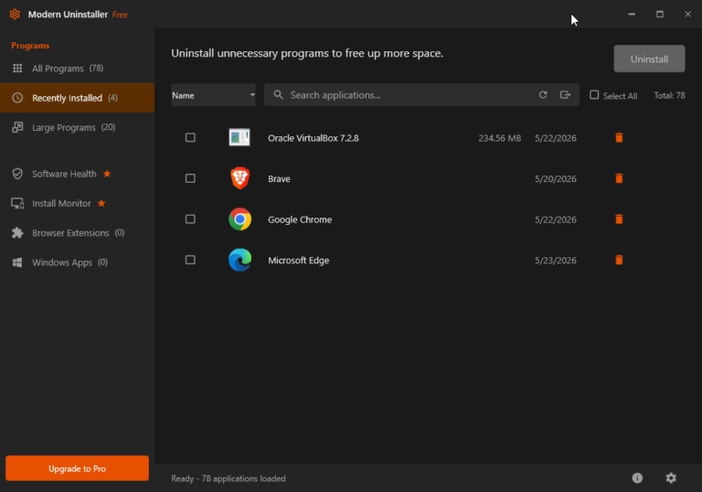Image resolution: width=702 pixels, height=492 pixels.
Task: Go to All Programs (78)
Action: click(x=77, y=68)
